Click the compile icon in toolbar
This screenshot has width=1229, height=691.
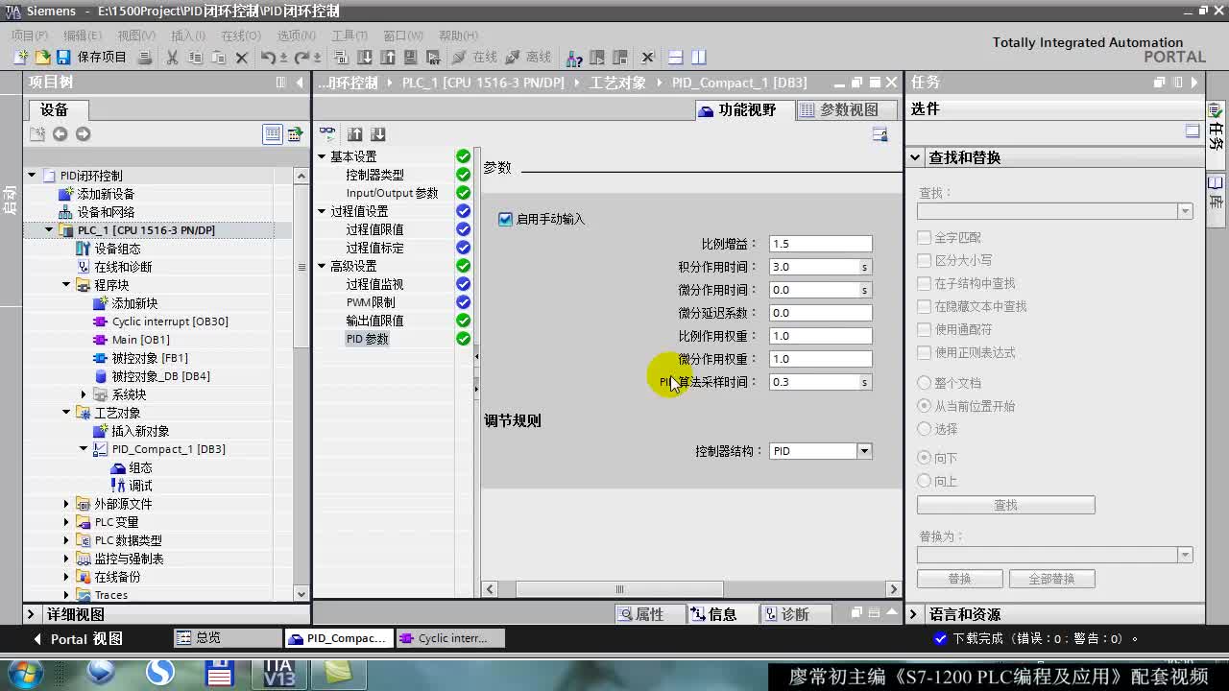click(342, 58)
